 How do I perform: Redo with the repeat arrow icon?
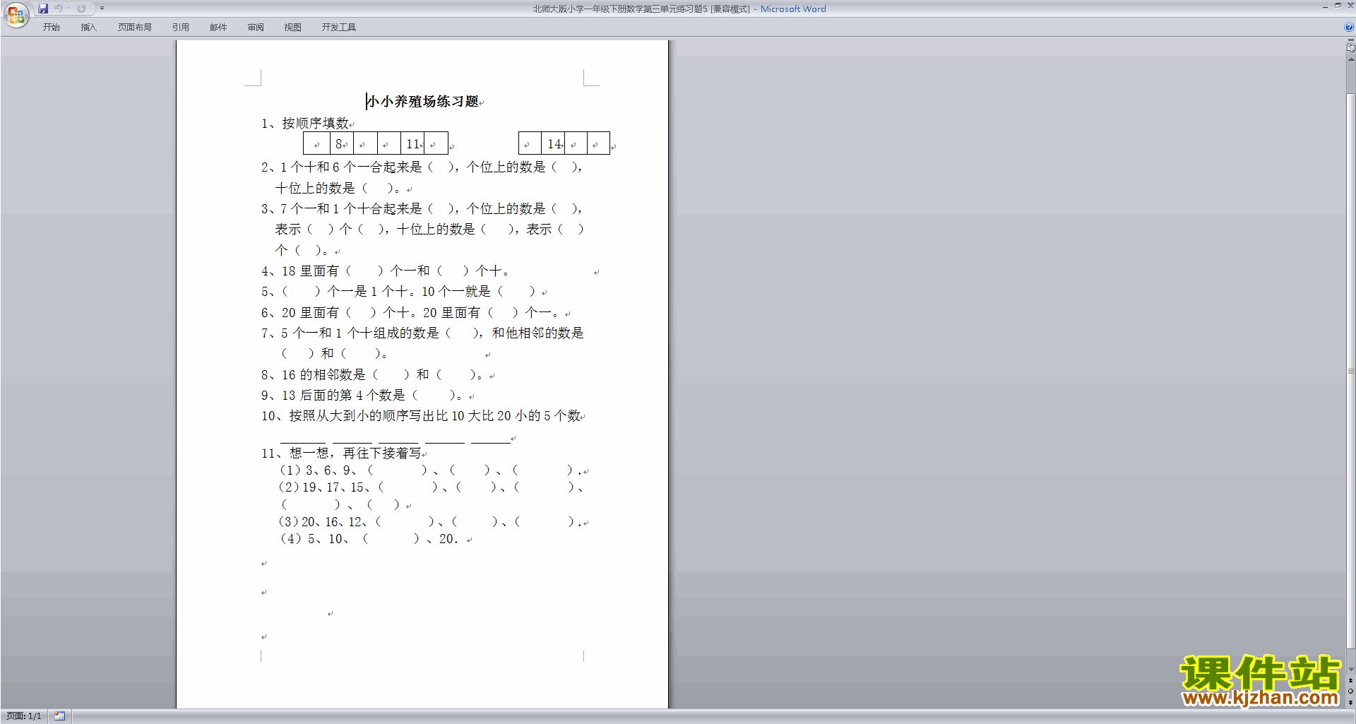coord(81,8)
